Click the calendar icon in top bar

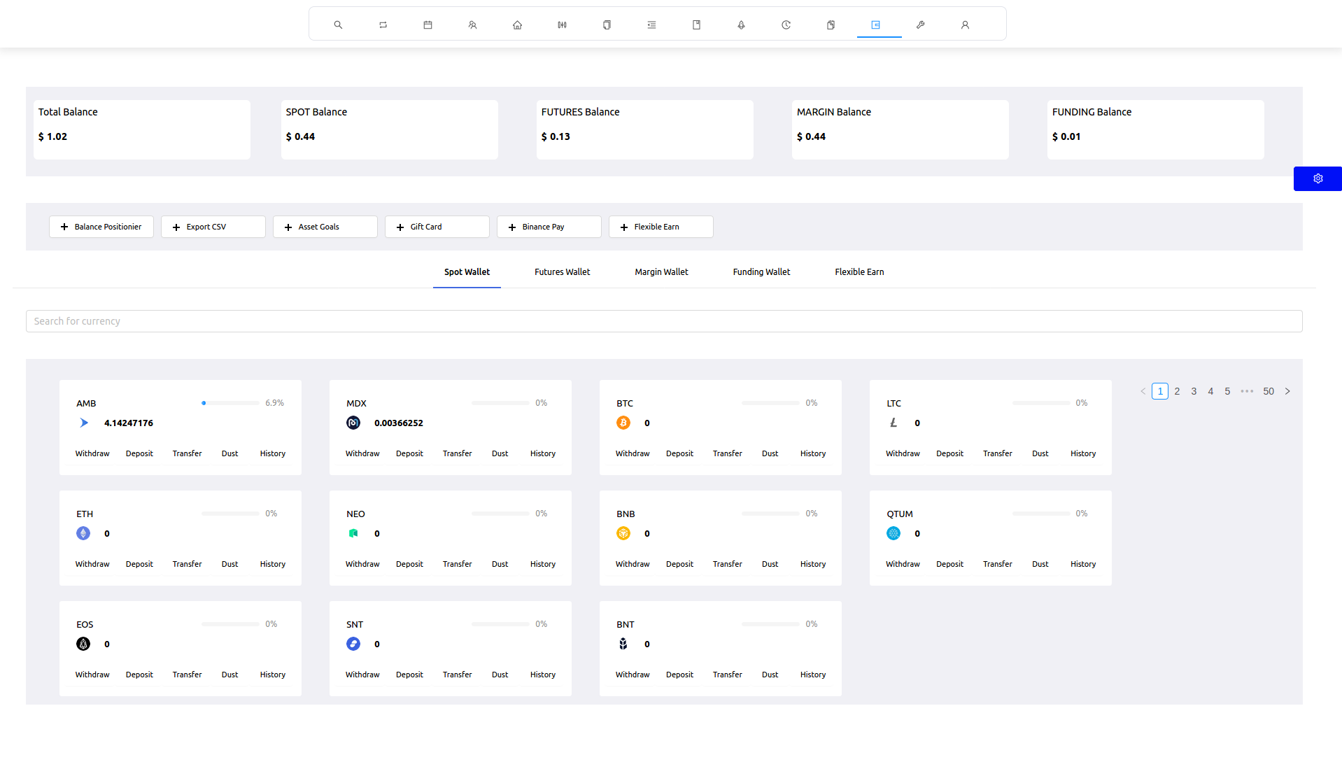coord(428,25)
